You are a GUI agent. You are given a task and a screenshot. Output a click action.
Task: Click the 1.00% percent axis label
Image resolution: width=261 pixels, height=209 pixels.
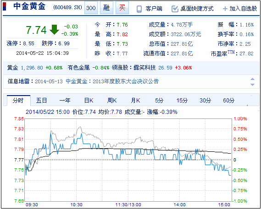[x=240, y=119]
